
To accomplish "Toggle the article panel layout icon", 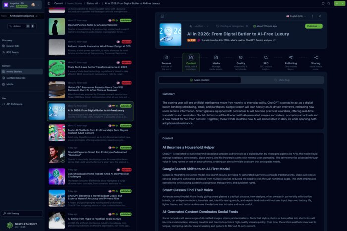I will pos(162,16).
